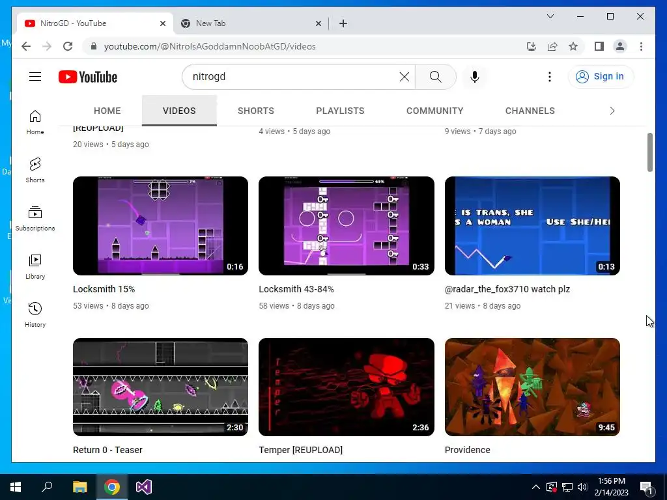Viewport: 667px width, 500px height.
Task: Open Chrome three-dot menu
Action: tap(641, 46)
